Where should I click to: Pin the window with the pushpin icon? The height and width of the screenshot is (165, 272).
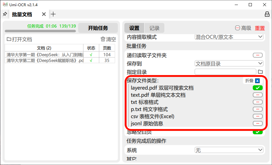5,14
